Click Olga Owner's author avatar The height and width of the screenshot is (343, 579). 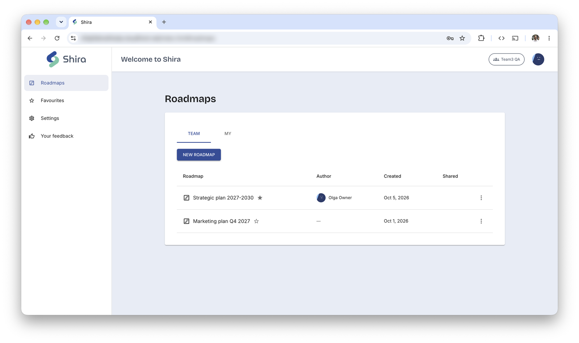(x=321, y=198)
